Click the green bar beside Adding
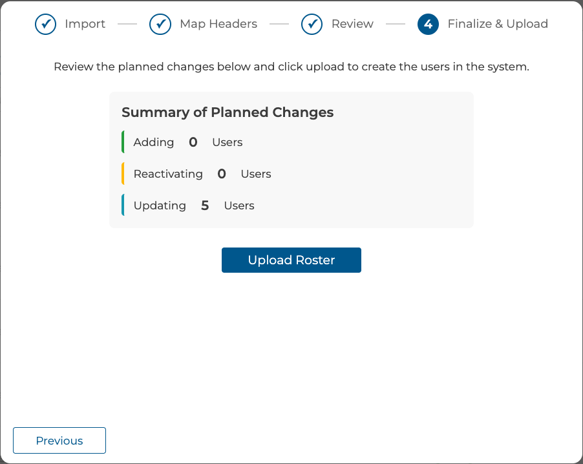Viewport: 583px width, 464px height. [x=123, y=142]
